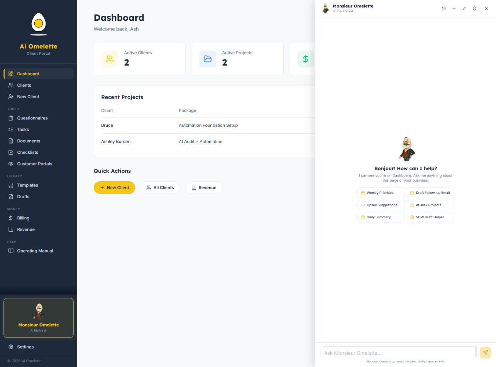Image resolution: width=496 pixels, height=367 pixels.
Task: Click the large Monsieur Omelette mascot in chat
Action: (406, 149)
